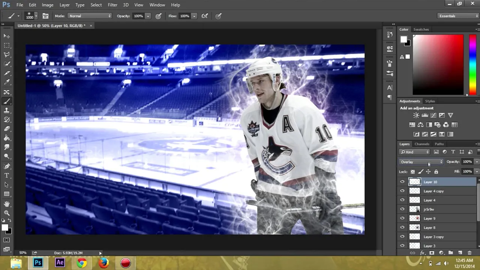Open the Select menu
Image resolution: width=480 pixels, height=270 pixels.
(96, 5)
